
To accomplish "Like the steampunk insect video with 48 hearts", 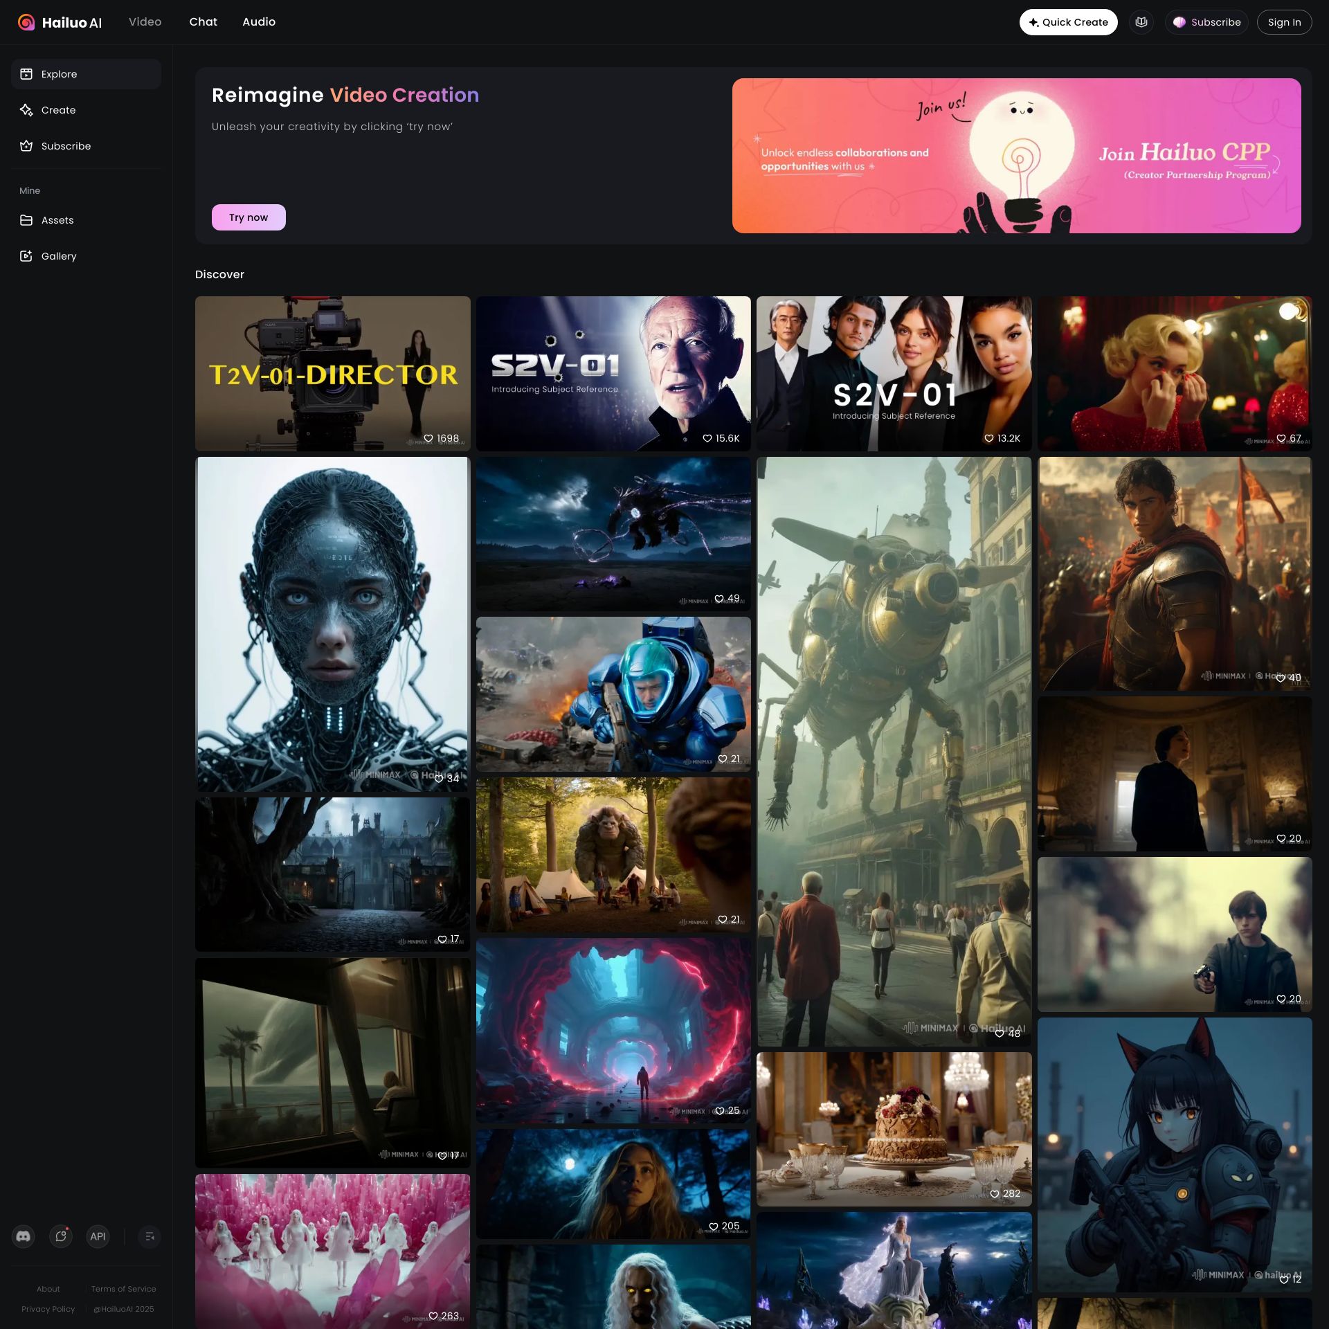I will tap(1000, 1033).
